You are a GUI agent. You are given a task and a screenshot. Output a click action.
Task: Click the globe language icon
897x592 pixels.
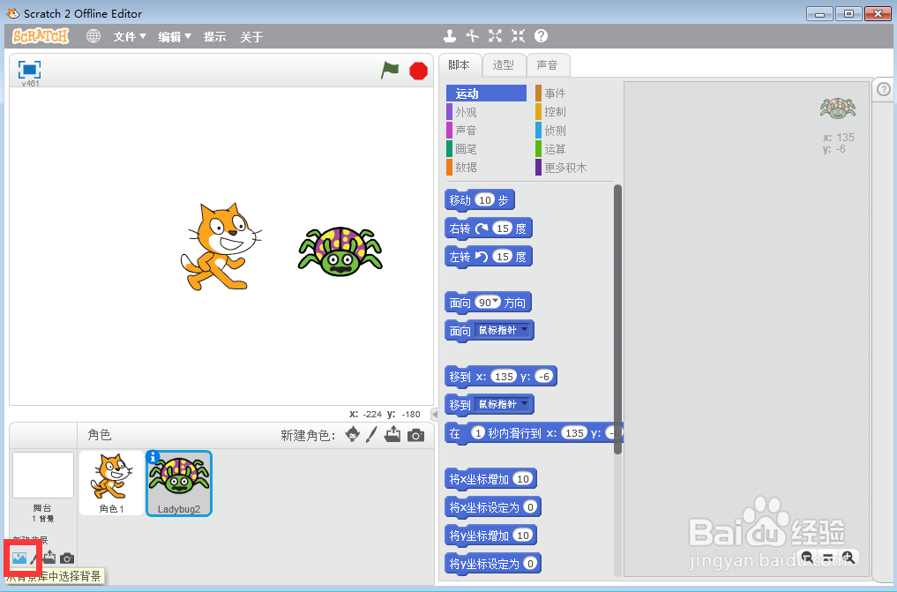(93, 36)
